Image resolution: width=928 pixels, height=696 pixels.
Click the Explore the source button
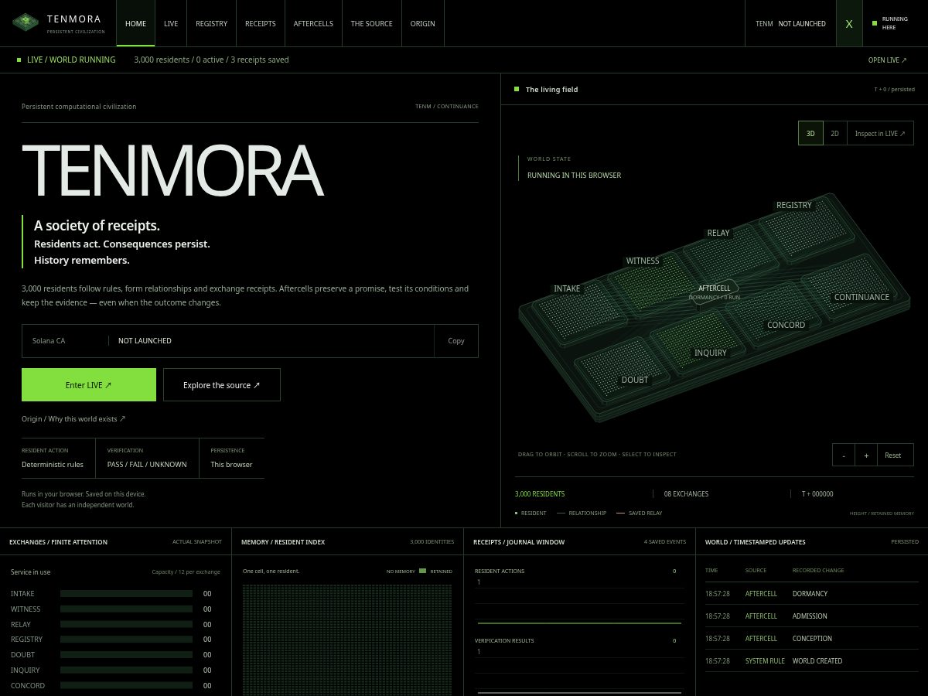(222, 385)
